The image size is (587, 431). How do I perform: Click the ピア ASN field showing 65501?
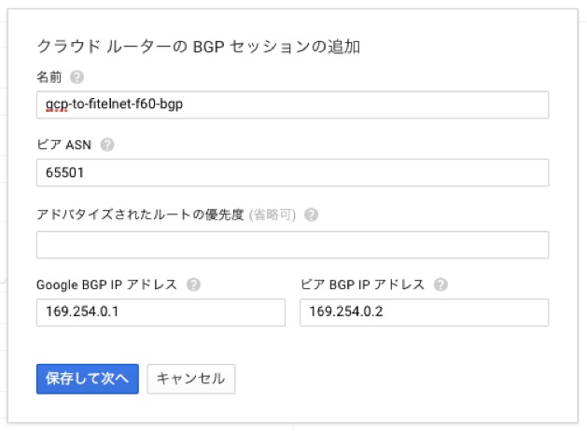coord(292,173)
